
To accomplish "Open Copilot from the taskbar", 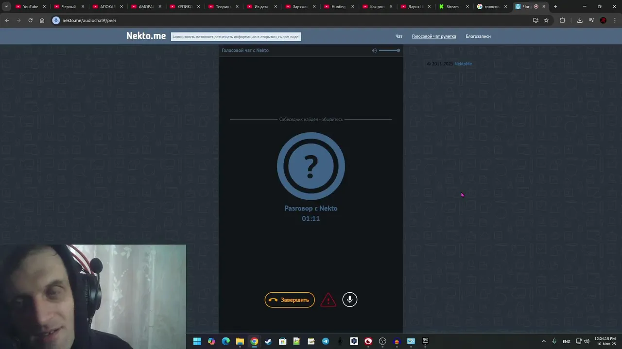I will click(x=211, y=341).
